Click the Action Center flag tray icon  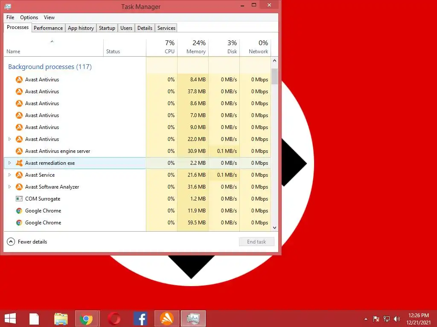pos(376,319)
